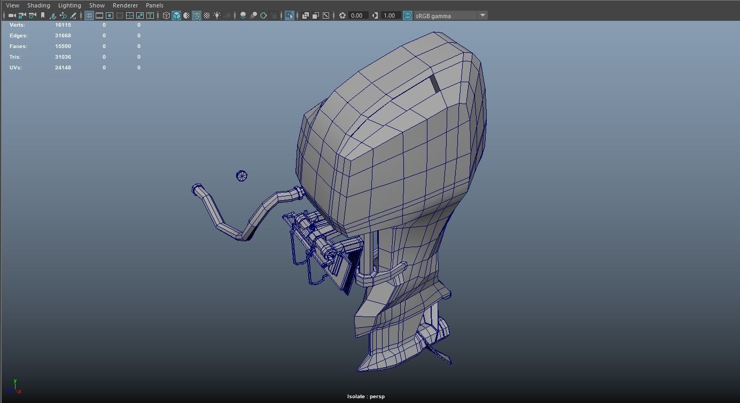Toggle the Resolution Gate display

tap(110, 15)
